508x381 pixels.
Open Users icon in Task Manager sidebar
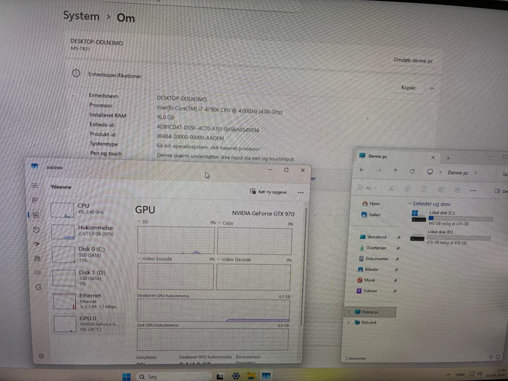click(37, 259)
